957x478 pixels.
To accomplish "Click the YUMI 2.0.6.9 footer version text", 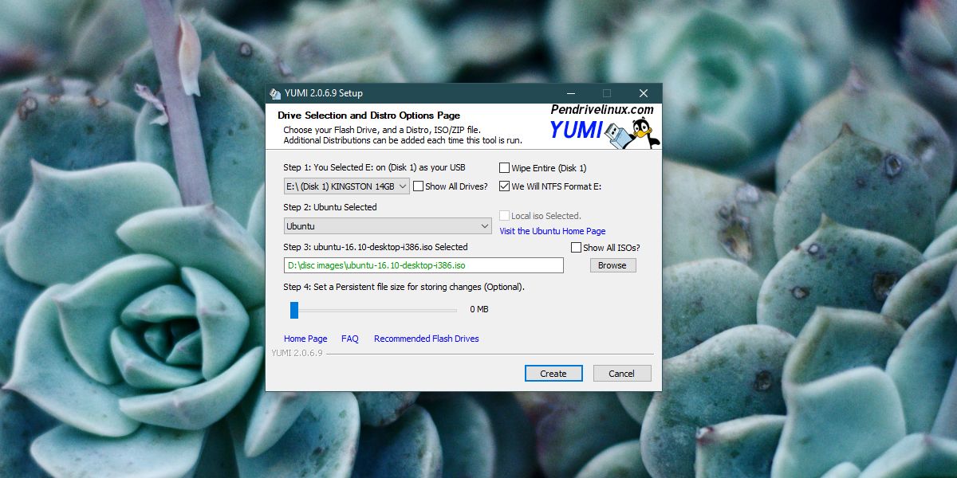I will coord(297,353).
